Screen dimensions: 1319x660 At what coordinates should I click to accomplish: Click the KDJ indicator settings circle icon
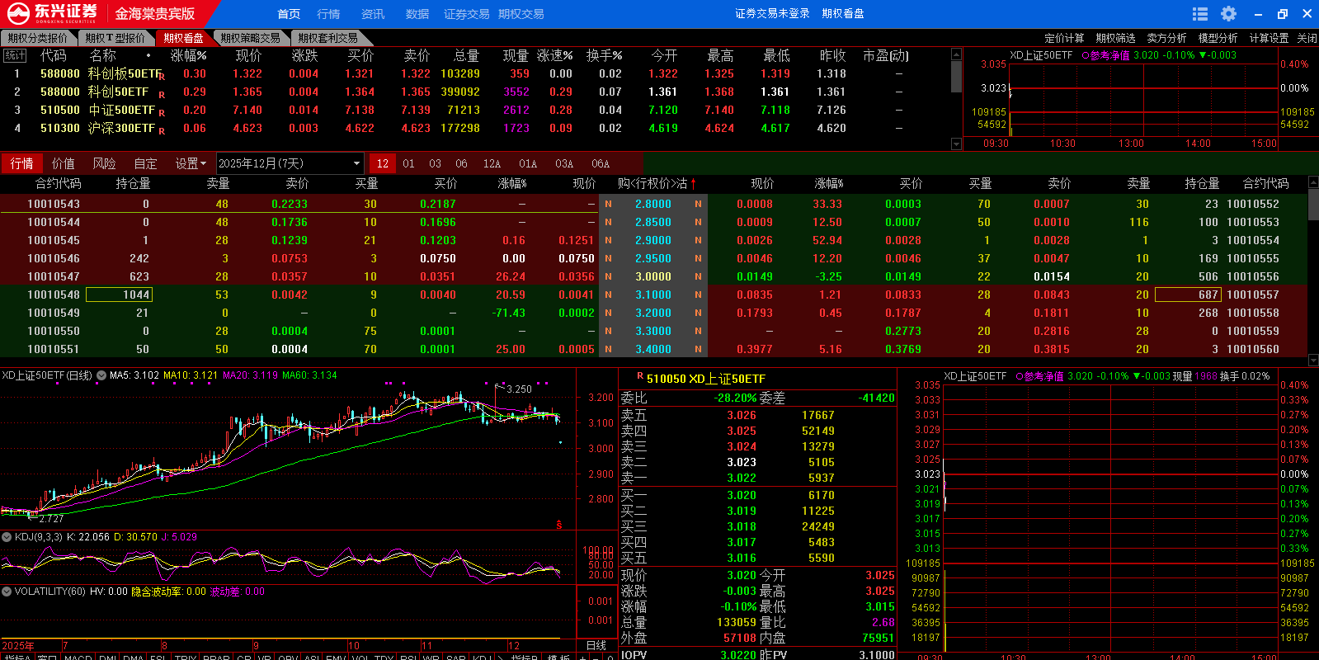click(7, 537)
